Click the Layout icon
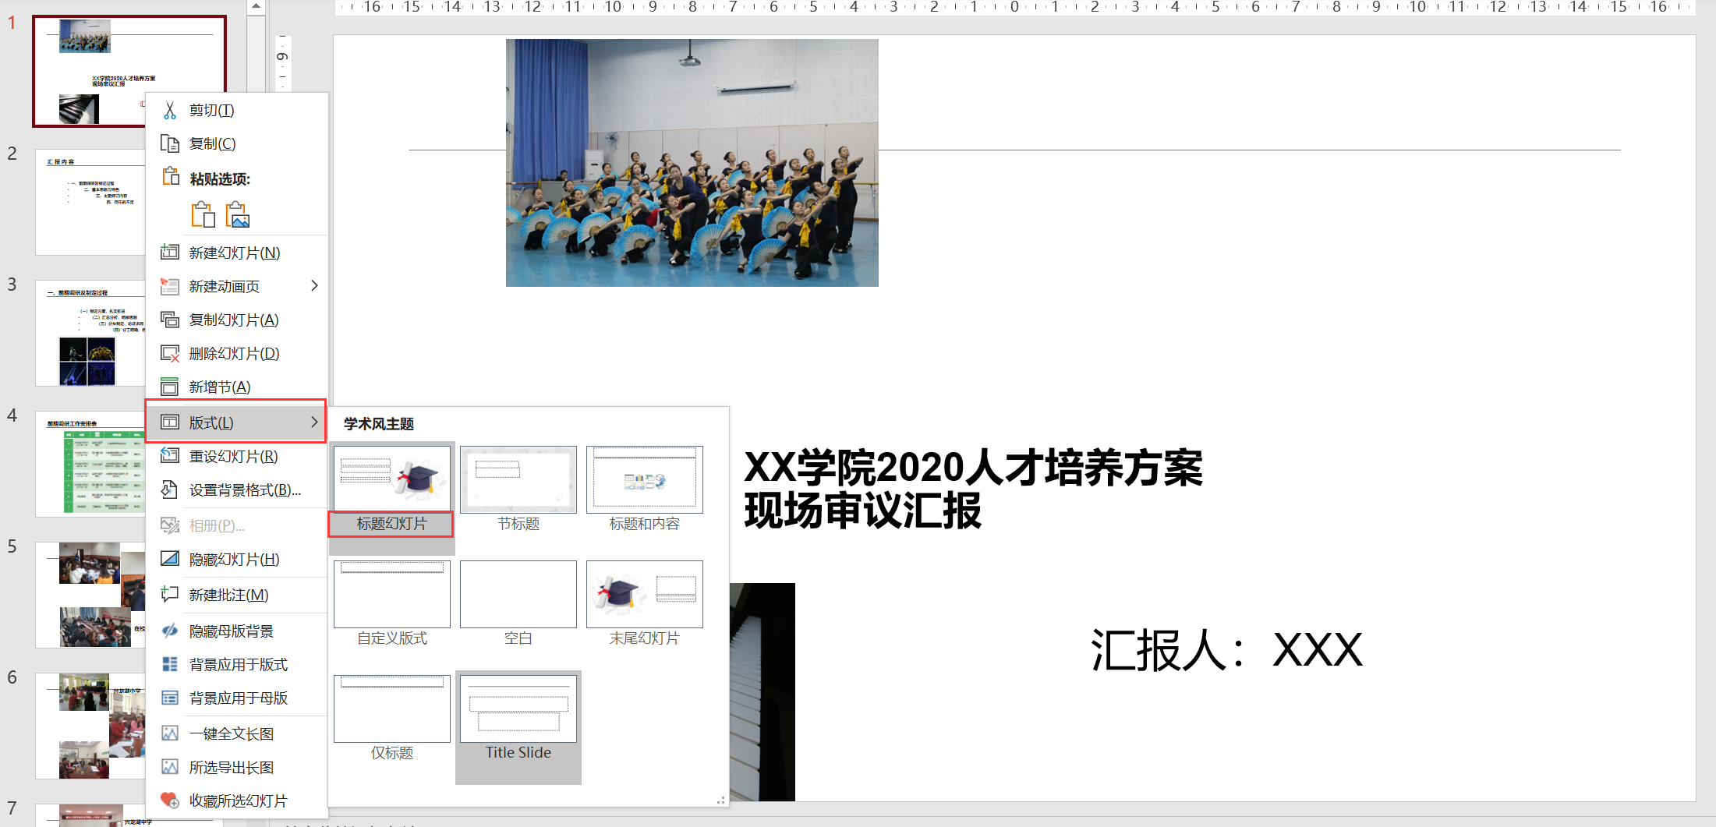1716x827 pixels. pyautogui.click(x=169, y=422)
